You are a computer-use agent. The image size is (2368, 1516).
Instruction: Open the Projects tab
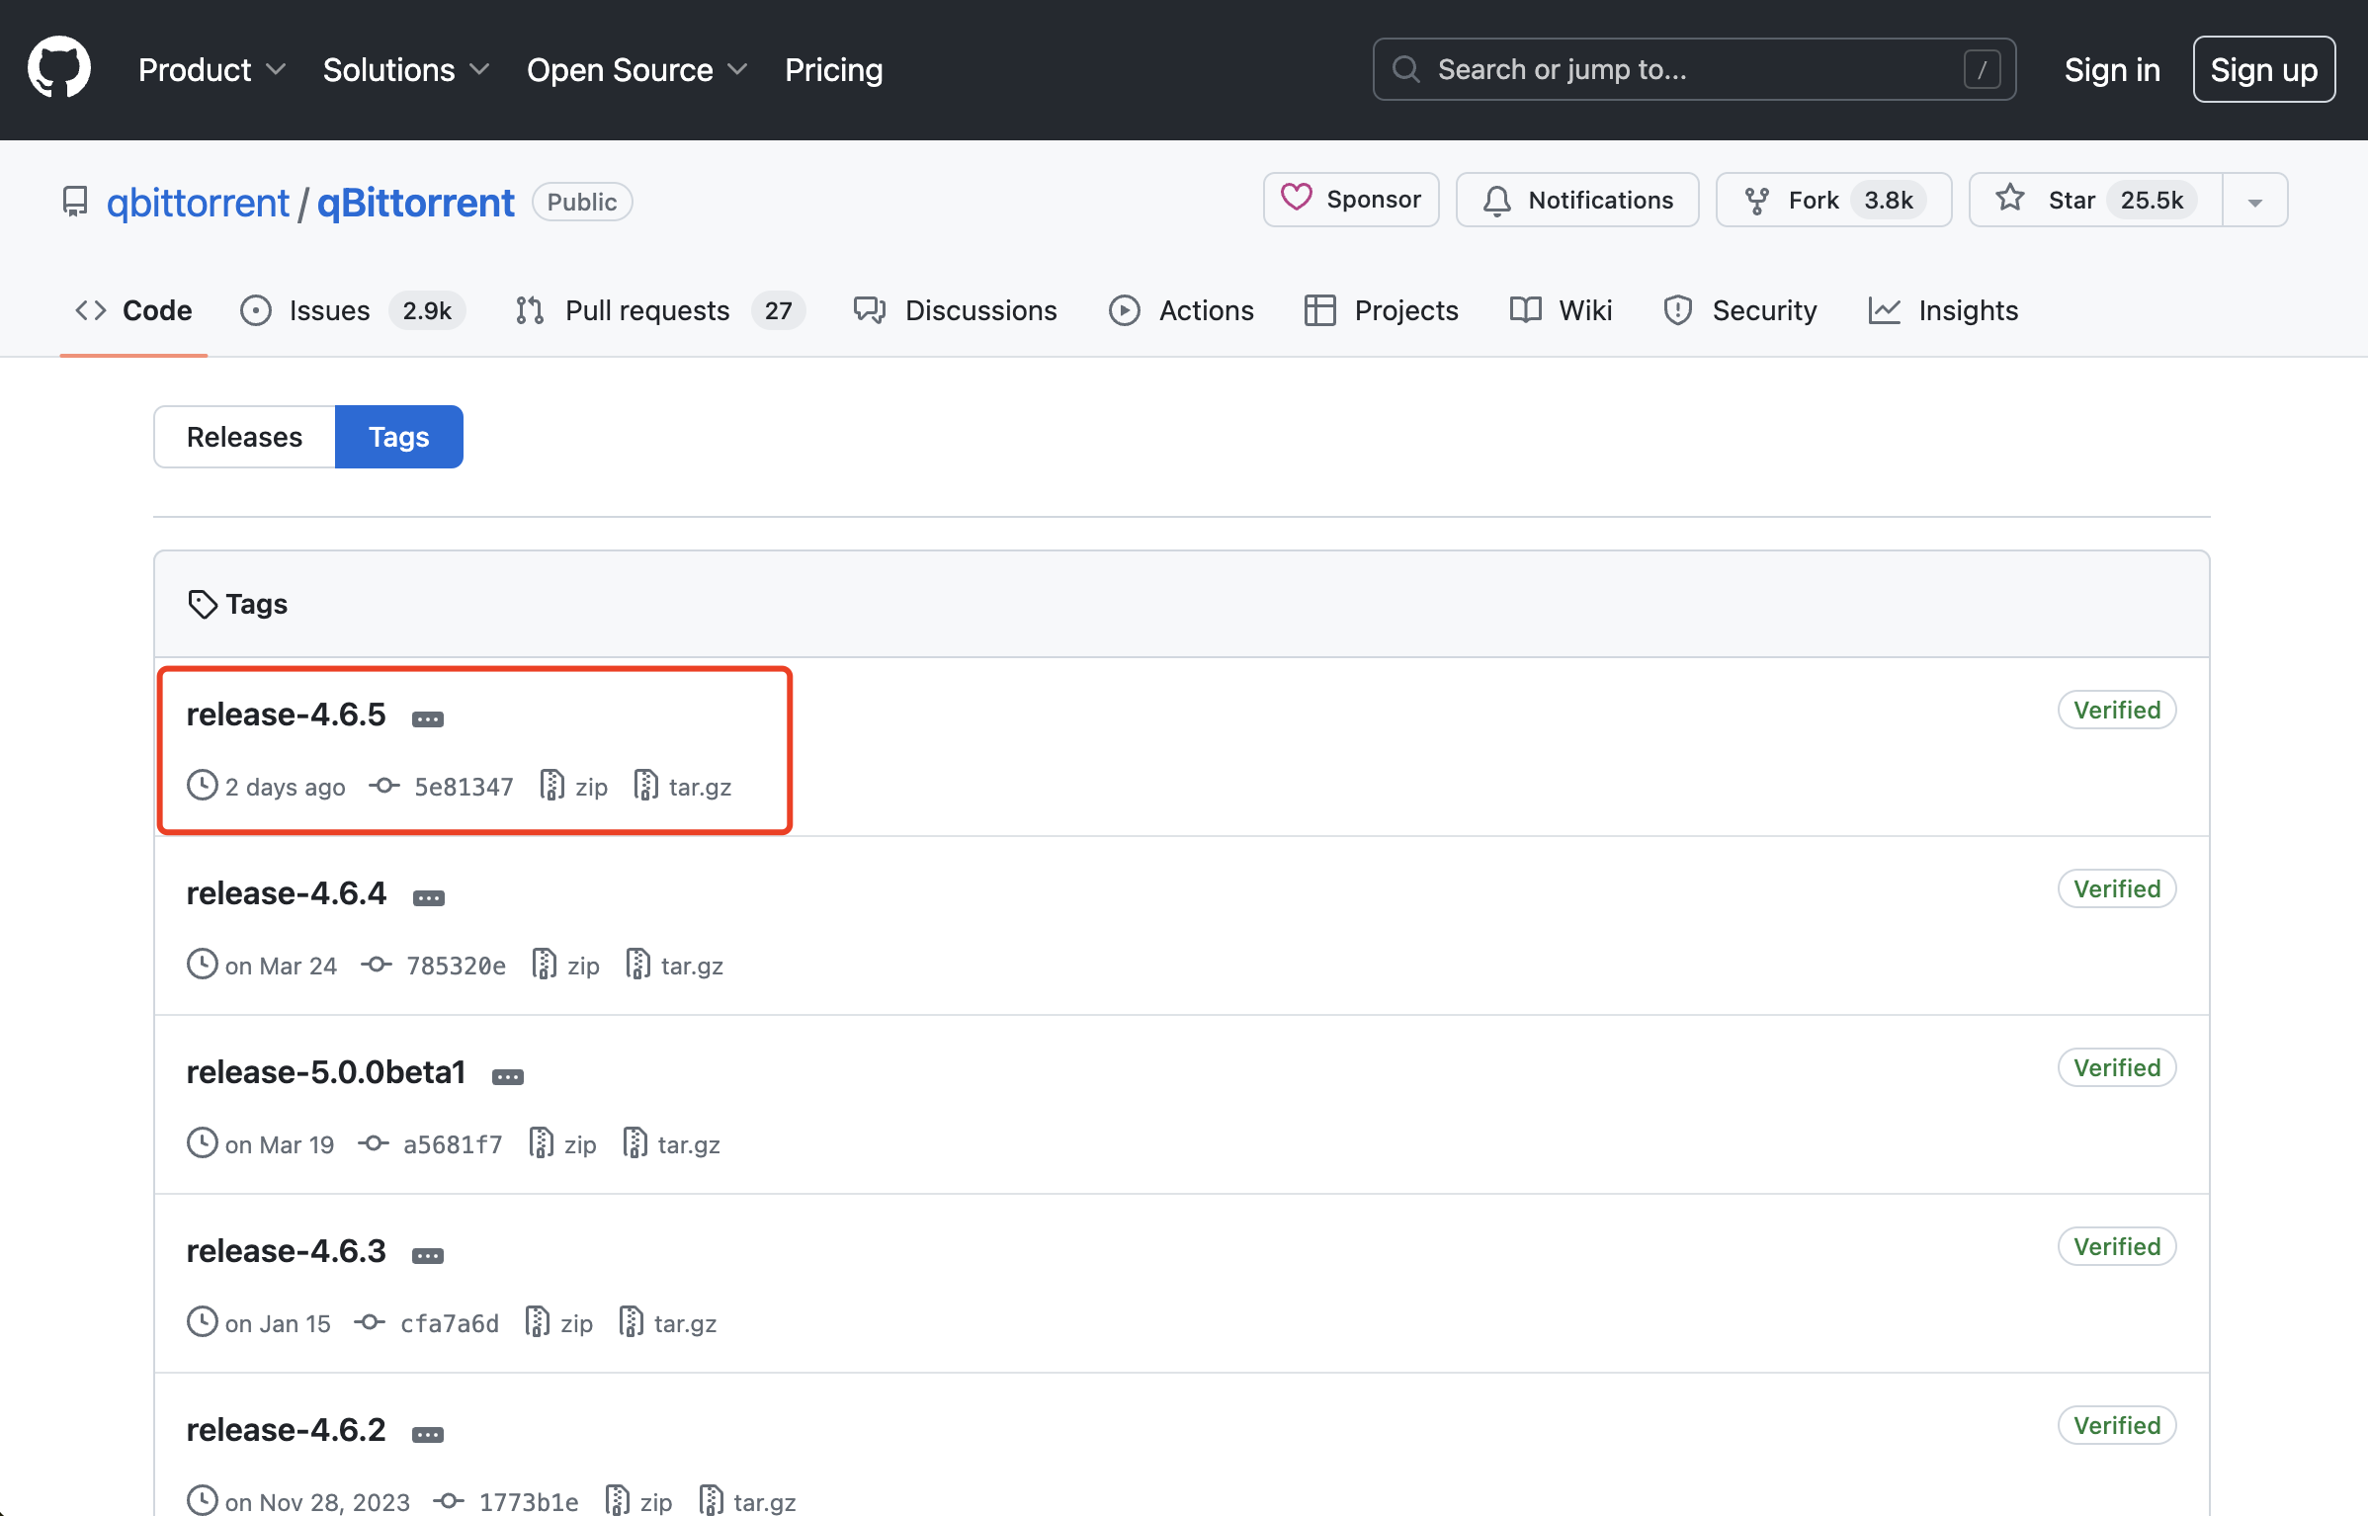point(1381,310)
